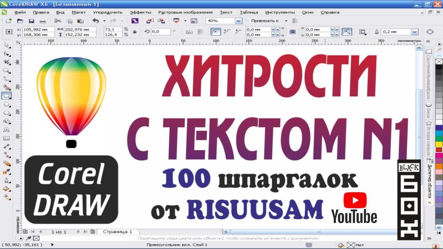
Task: Open the zoom level 40% dropdown
Action: pyautogui.click(x=238, y=21)
